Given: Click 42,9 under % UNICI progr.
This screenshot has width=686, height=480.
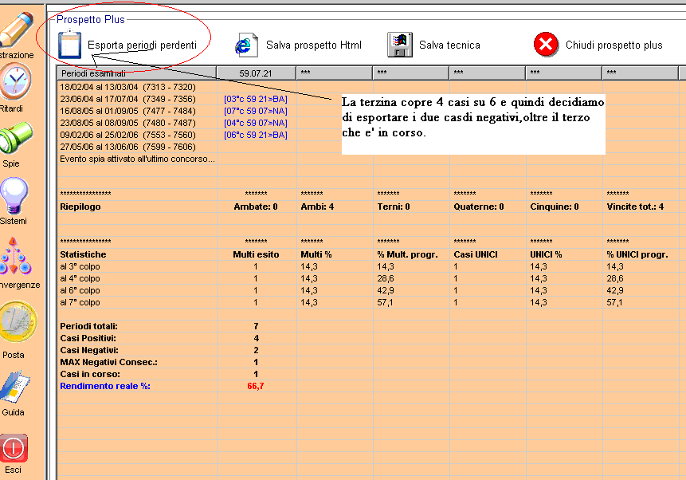Looking at the screenshot, I should pos(615,290).
